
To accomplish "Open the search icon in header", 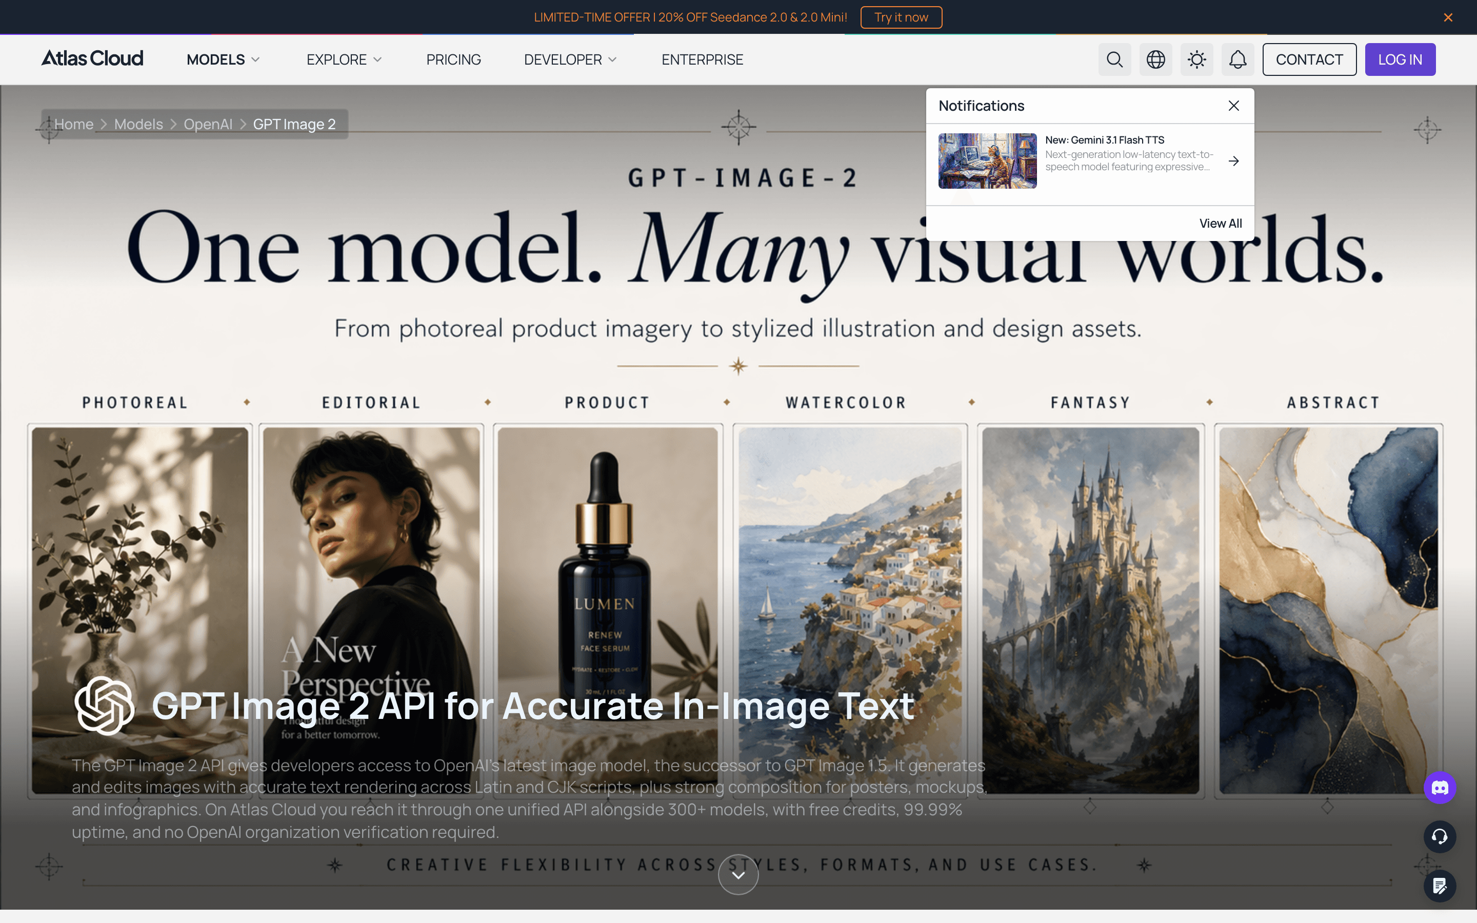I will point(1114,59).
